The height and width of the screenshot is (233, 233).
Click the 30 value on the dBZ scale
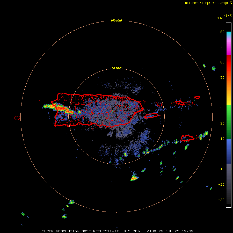[x=222, y=108]
